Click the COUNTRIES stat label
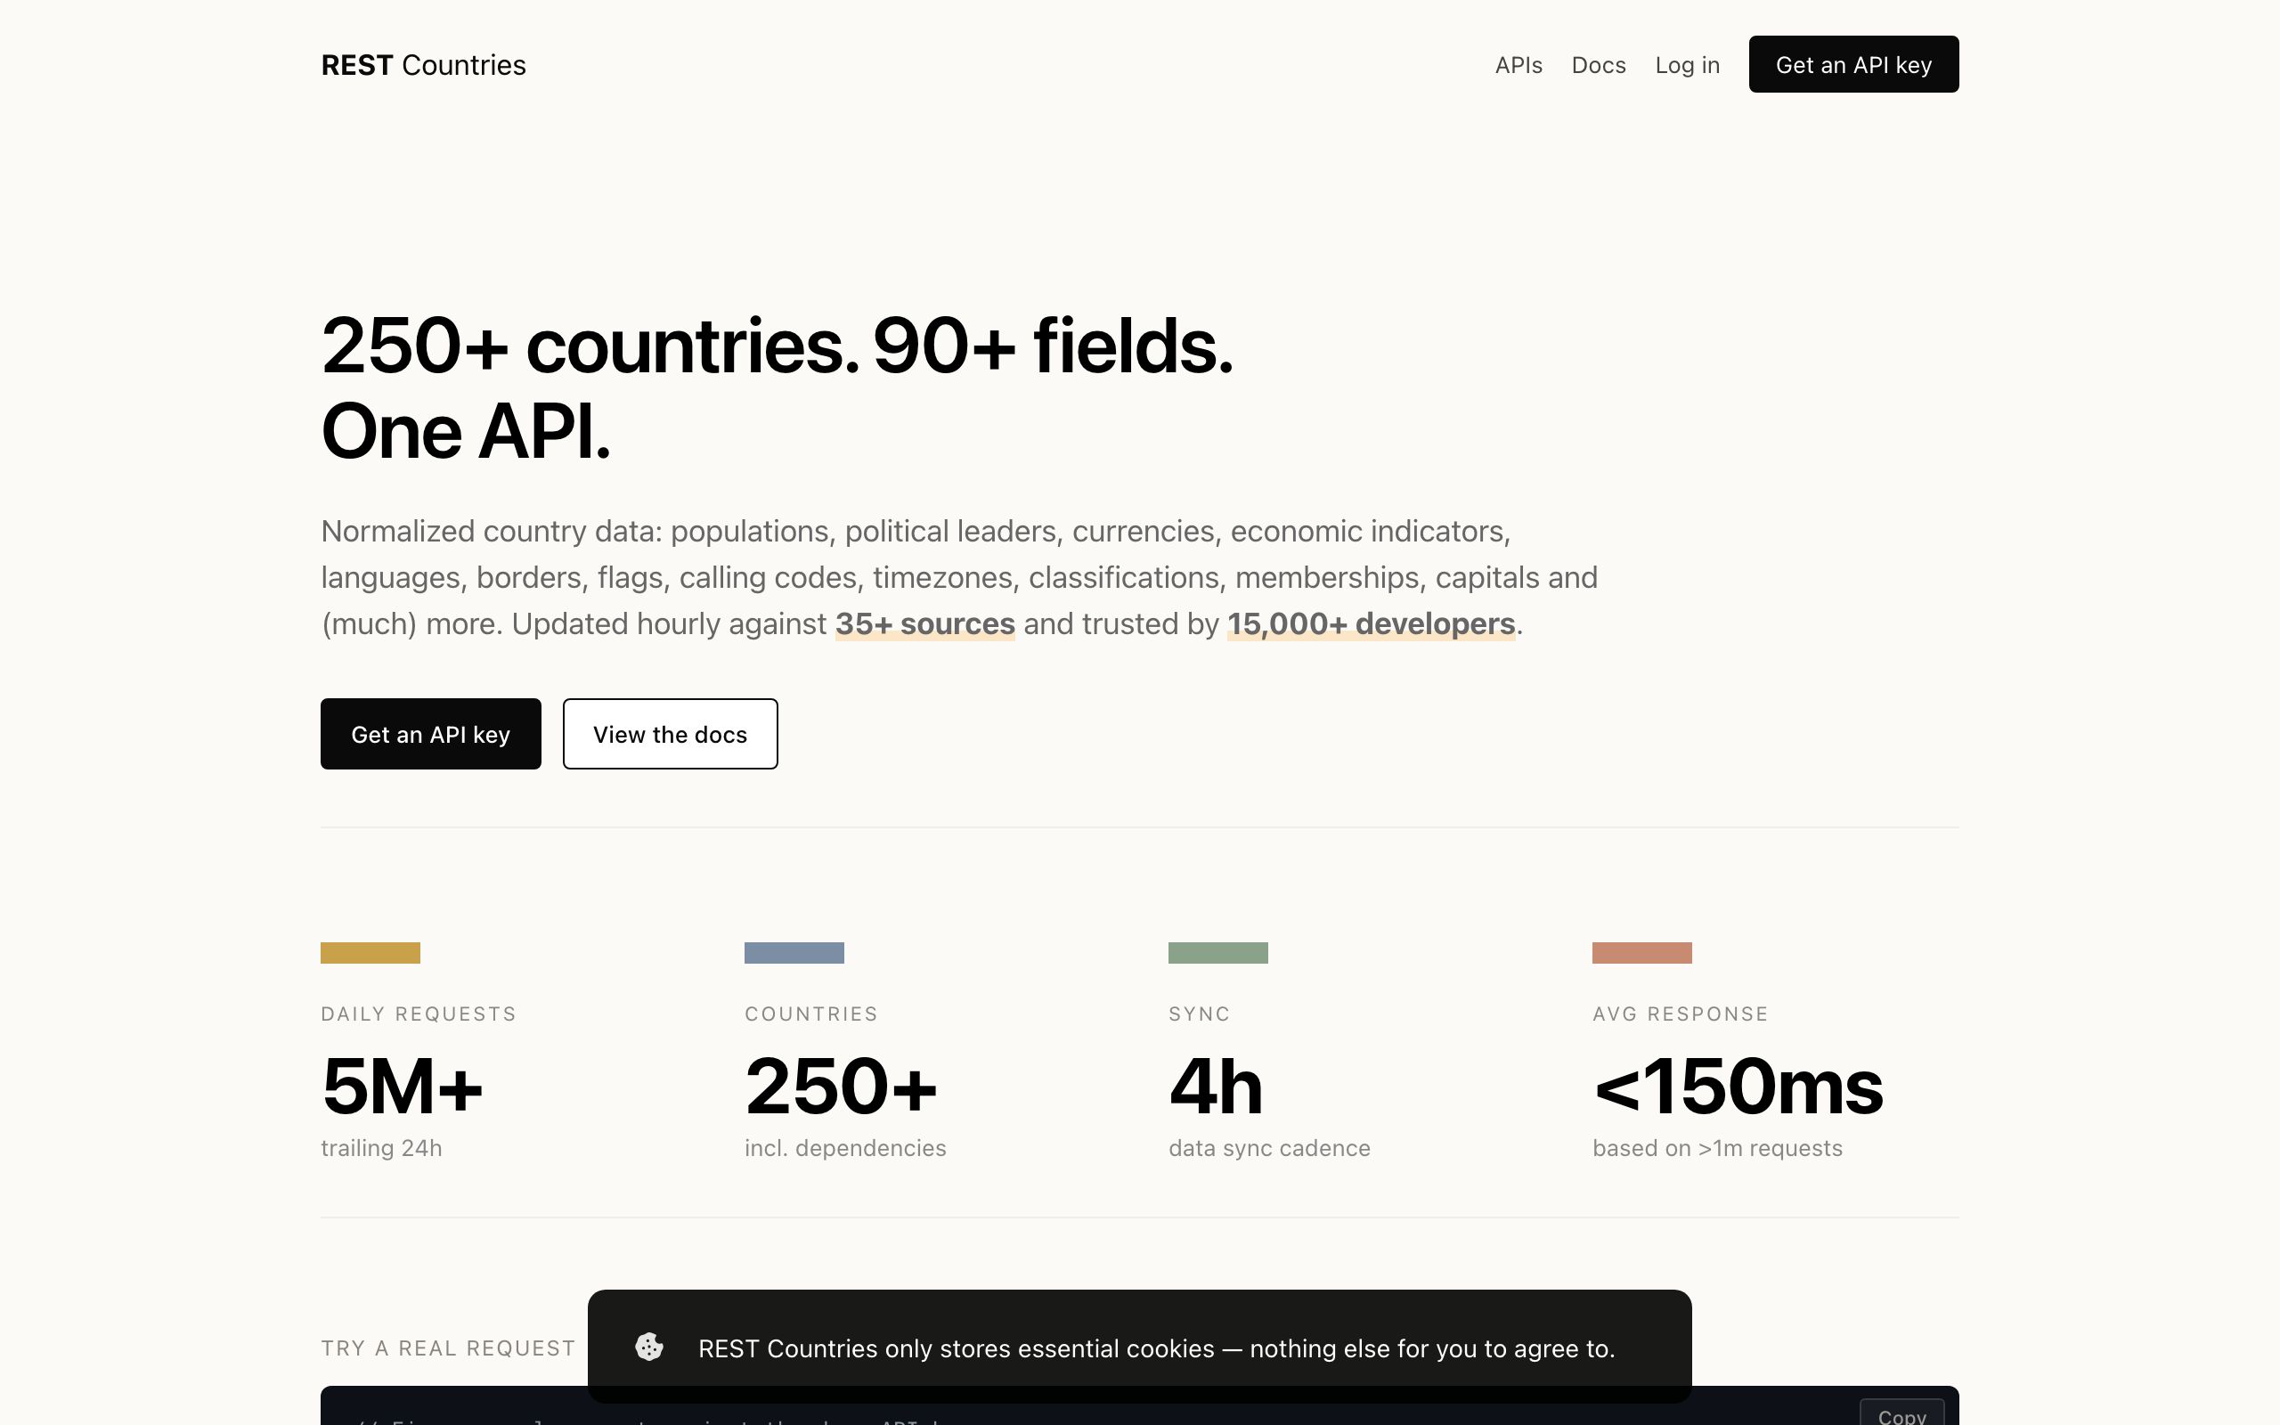 click(x=811, y=1014)
